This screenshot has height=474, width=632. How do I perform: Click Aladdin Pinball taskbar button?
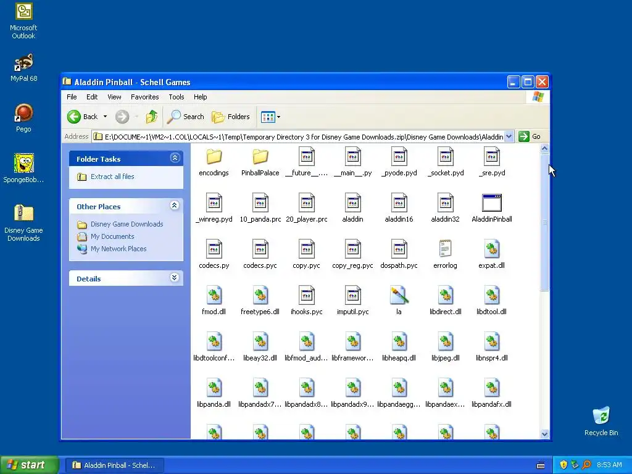(114, 465)
